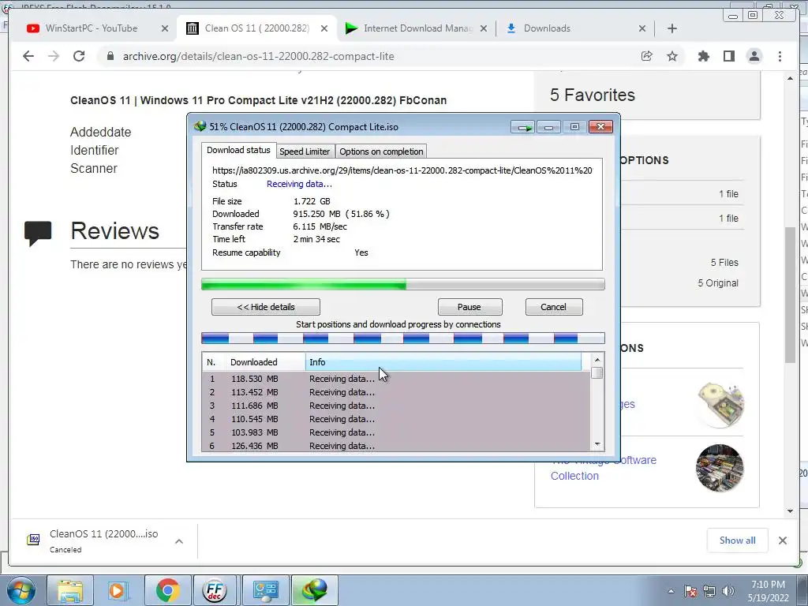The width and height of the screenshot is (808, 606).
Task: Open the Speed Limiter tab in IDM
Action: coord(305,151)
